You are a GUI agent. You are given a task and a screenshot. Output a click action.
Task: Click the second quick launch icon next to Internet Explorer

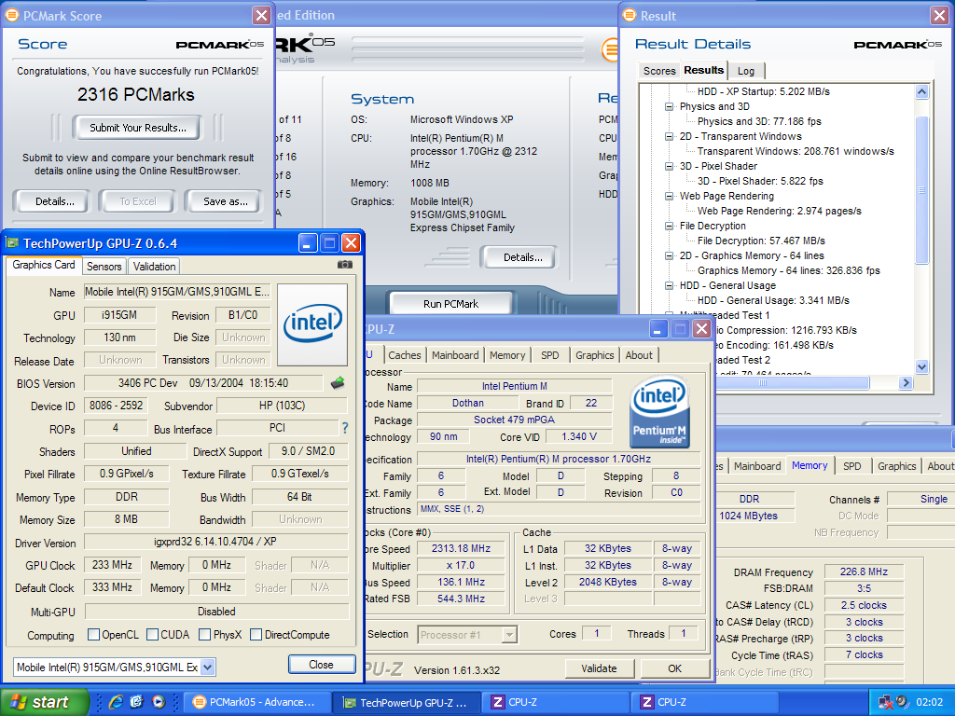[137, 702]
